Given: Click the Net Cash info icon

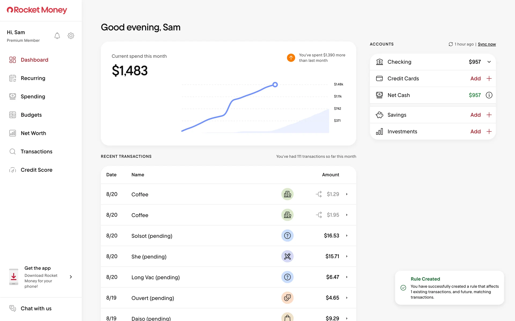Looking at the screenshot, I should pyautogui.click(x=489, y=95).
